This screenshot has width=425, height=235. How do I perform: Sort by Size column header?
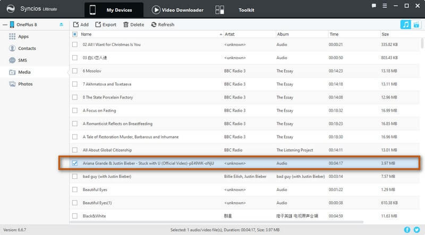(x=400, y=34)
